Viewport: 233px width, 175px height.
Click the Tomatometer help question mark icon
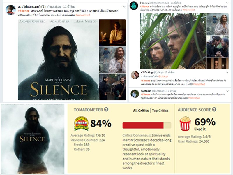coord(106,110)
